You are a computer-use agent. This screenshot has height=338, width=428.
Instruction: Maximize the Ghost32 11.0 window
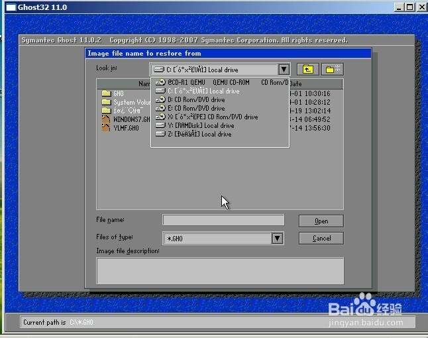(x=409, y=7)
